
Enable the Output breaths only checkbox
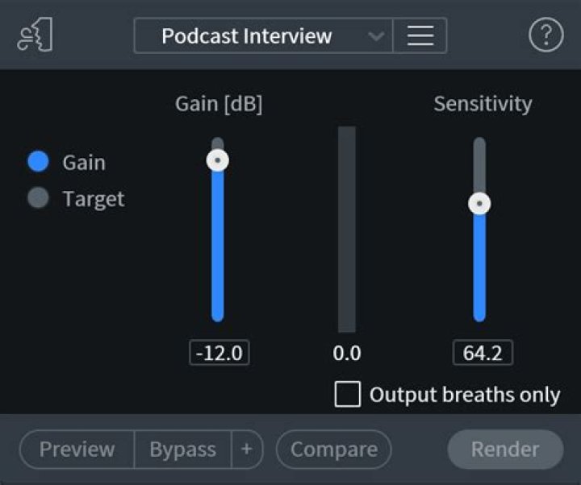click(348, 395)
